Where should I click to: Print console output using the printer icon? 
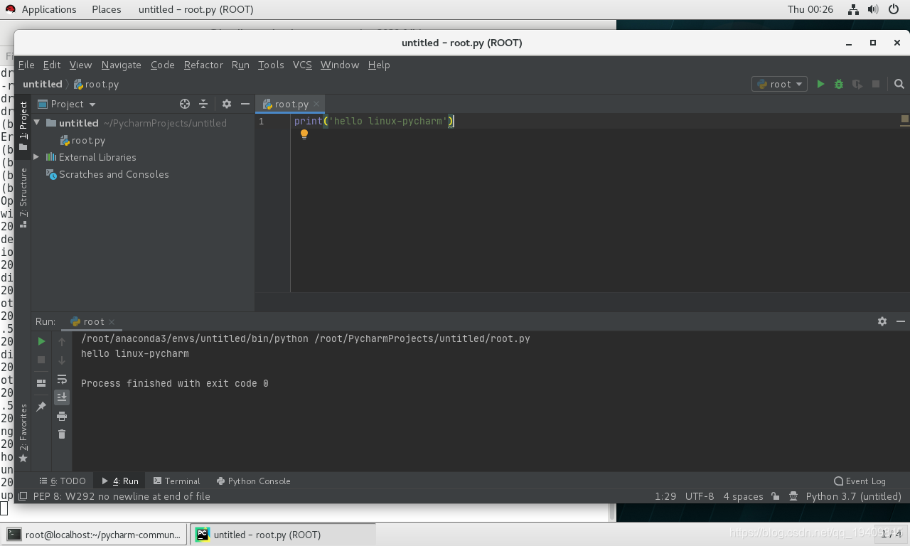[62, 417]
